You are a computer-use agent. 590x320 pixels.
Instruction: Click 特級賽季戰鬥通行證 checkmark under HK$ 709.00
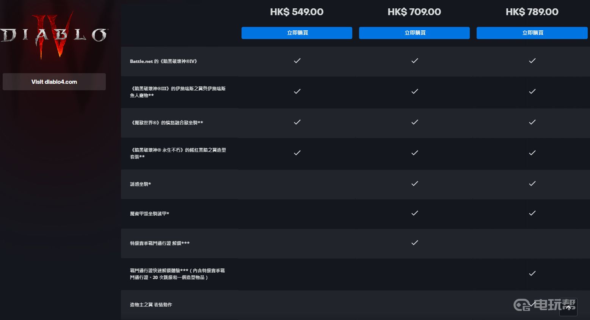pos(415,243)
